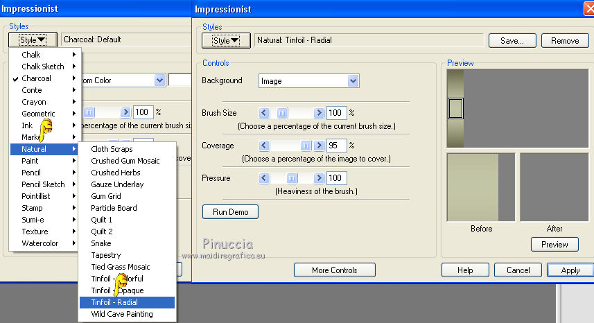Click the Save... button
594x323 pixels.
[x=512, y=40]
